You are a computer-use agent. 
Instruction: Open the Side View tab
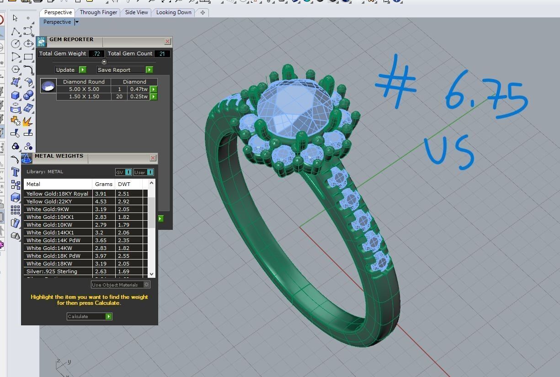click(136, 12)
